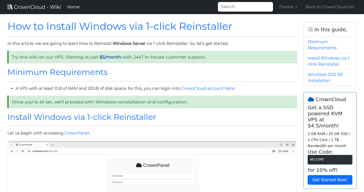Click the reload icon in the pictured browser toolbar
This screenshot has height=192, width=364.
click(x=22, y=151)
